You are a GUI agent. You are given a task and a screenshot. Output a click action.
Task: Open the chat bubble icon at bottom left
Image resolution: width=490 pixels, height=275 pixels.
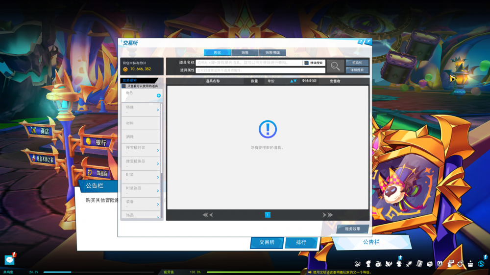tap(9, 259)
